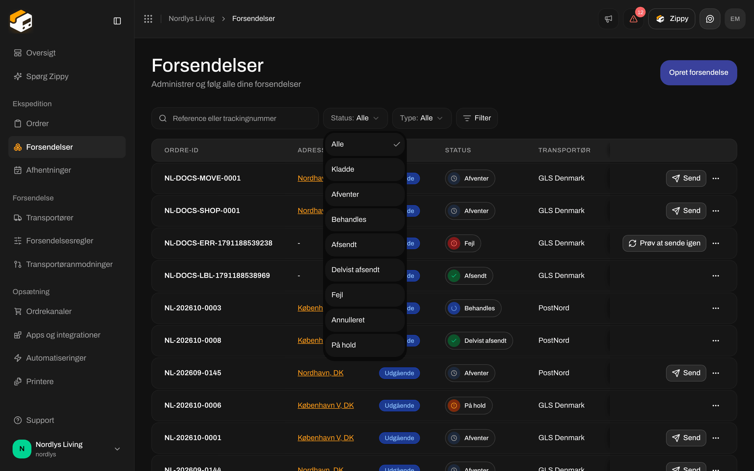754x471 pixels.
Task: Expand the Nordlys Living account switcher
Action: pyautogui.click(x=67, y=448)
